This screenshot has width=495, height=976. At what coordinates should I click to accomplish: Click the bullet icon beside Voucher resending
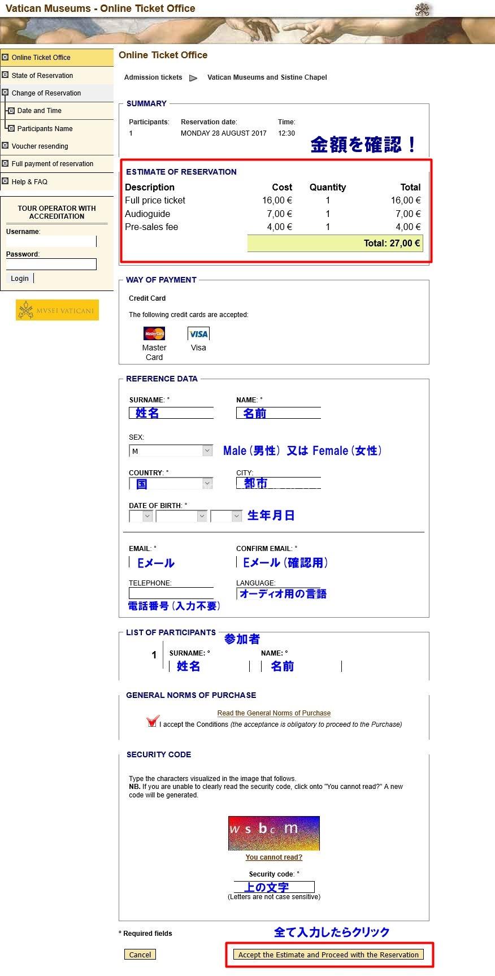(x=5, y=145)
